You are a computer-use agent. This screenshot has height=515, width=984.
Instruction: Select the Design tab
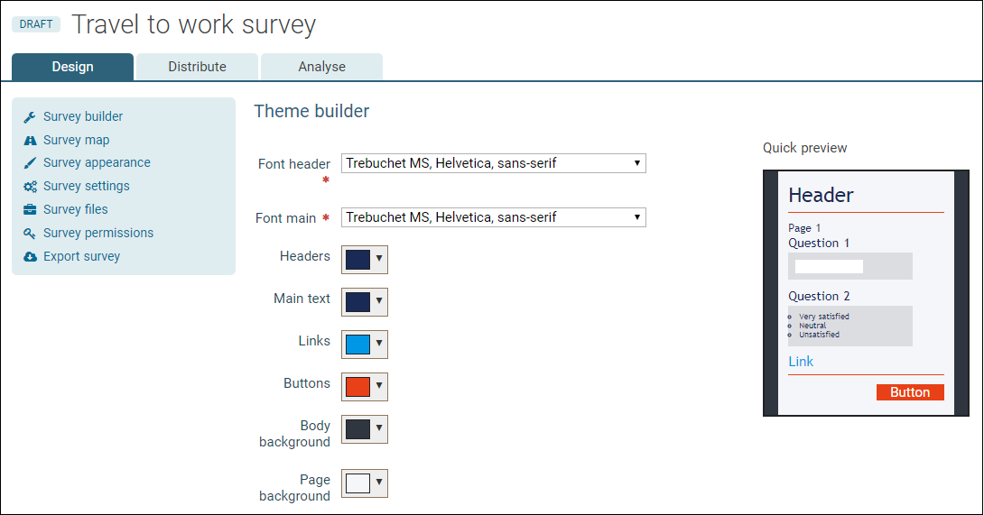pos(73,67)
